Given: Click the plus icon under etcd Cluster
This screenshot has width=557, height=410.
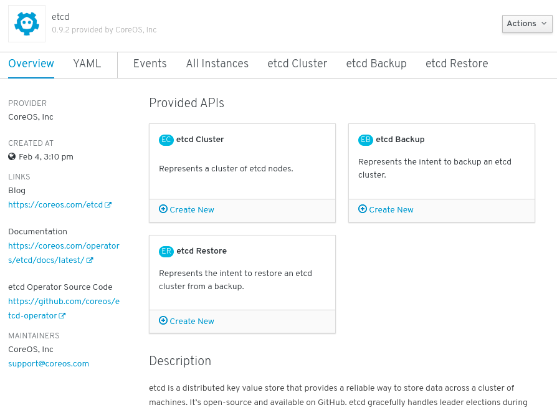Looking at the screenshot, I should (x=163, y=209).
